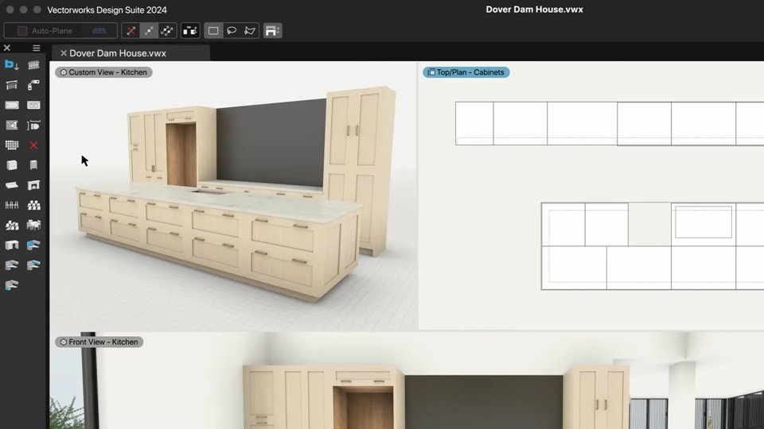764x429 pixels.
Task: Select the plumbing fixture faucet tool
Action: [x=33, y=85]
